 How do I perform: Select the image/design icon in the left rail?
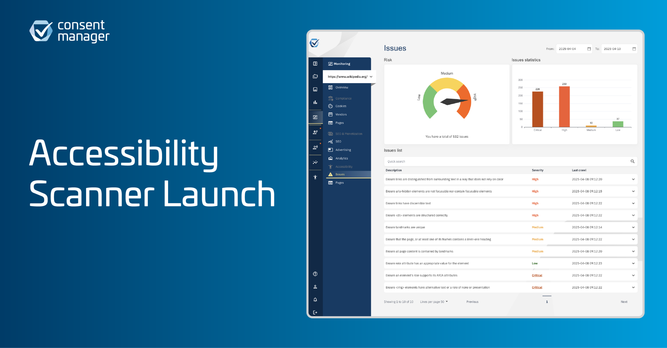[315, 89]
